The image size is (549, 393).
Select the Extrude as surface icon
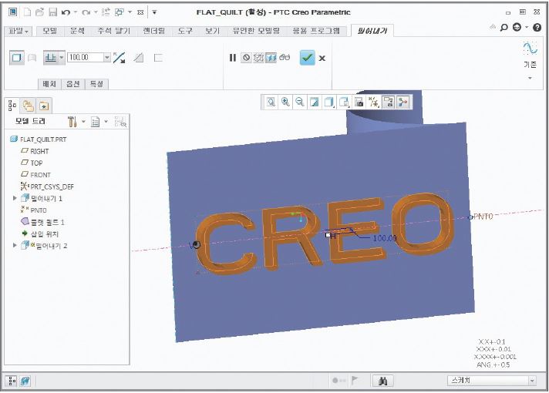[32, 58]
